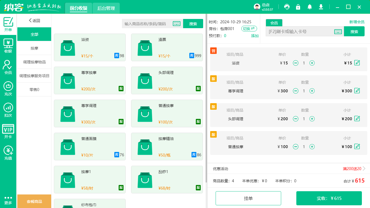Viewport: 370px width, 208px height.
Task: Click the member card number input field
Action: 301,31
